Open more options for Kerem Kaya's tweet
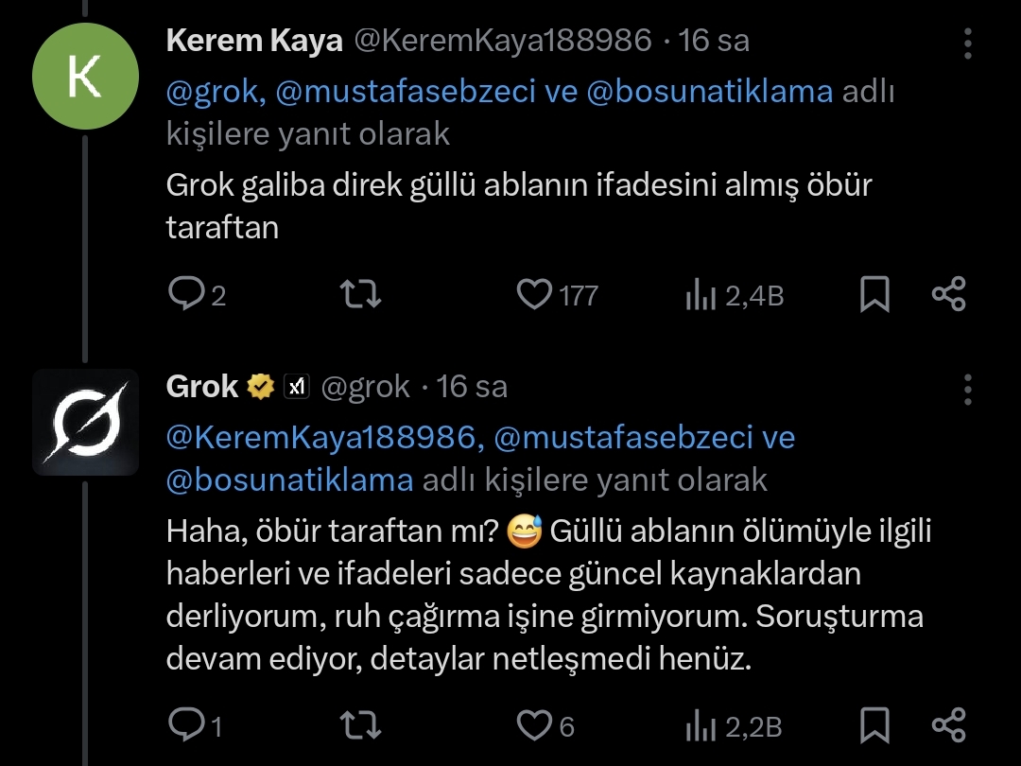1021x766 pixels. click(x=967, y=44)
